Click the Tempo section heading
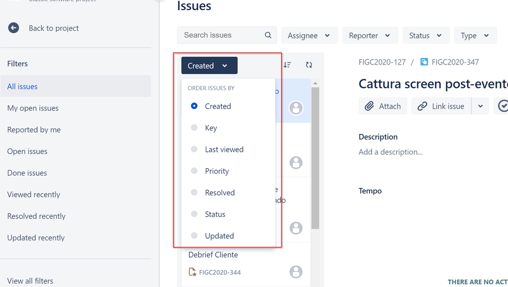The width and height of the screenshot is (508, 287). pos(370,191)
